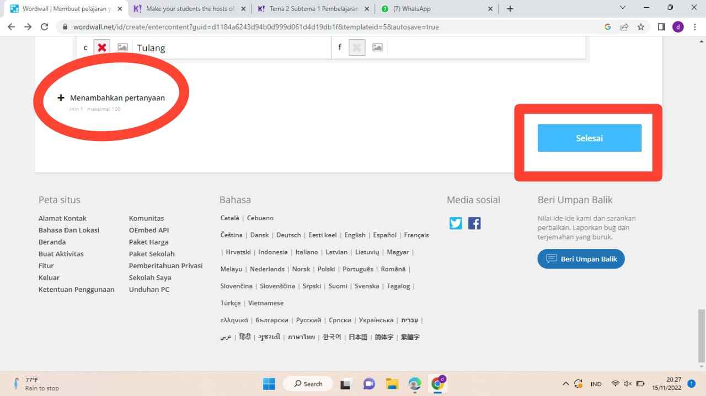
Task: Switch language to Català
Action: (230, 218)
